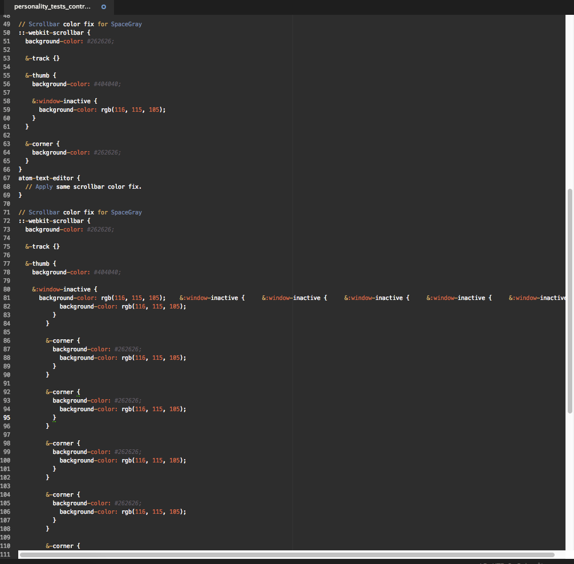Click '&:window-inactive {' on line 80

65,289
